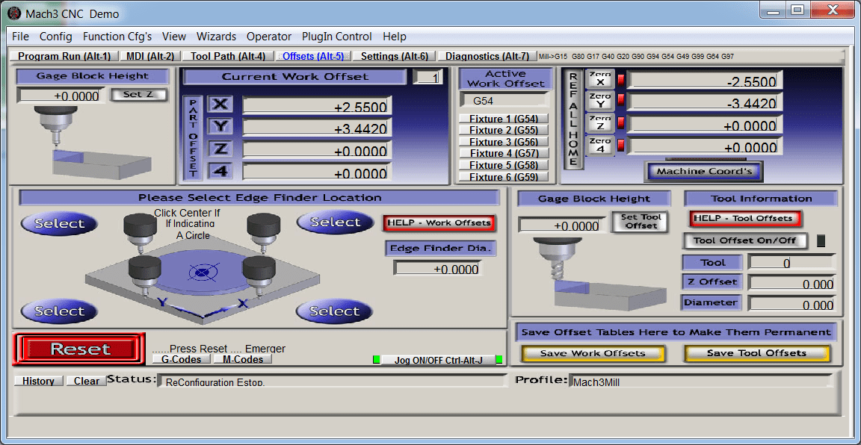Click the Zero 4 button
The width and height of the screenshot is (861, 445).
coord(599,146)
